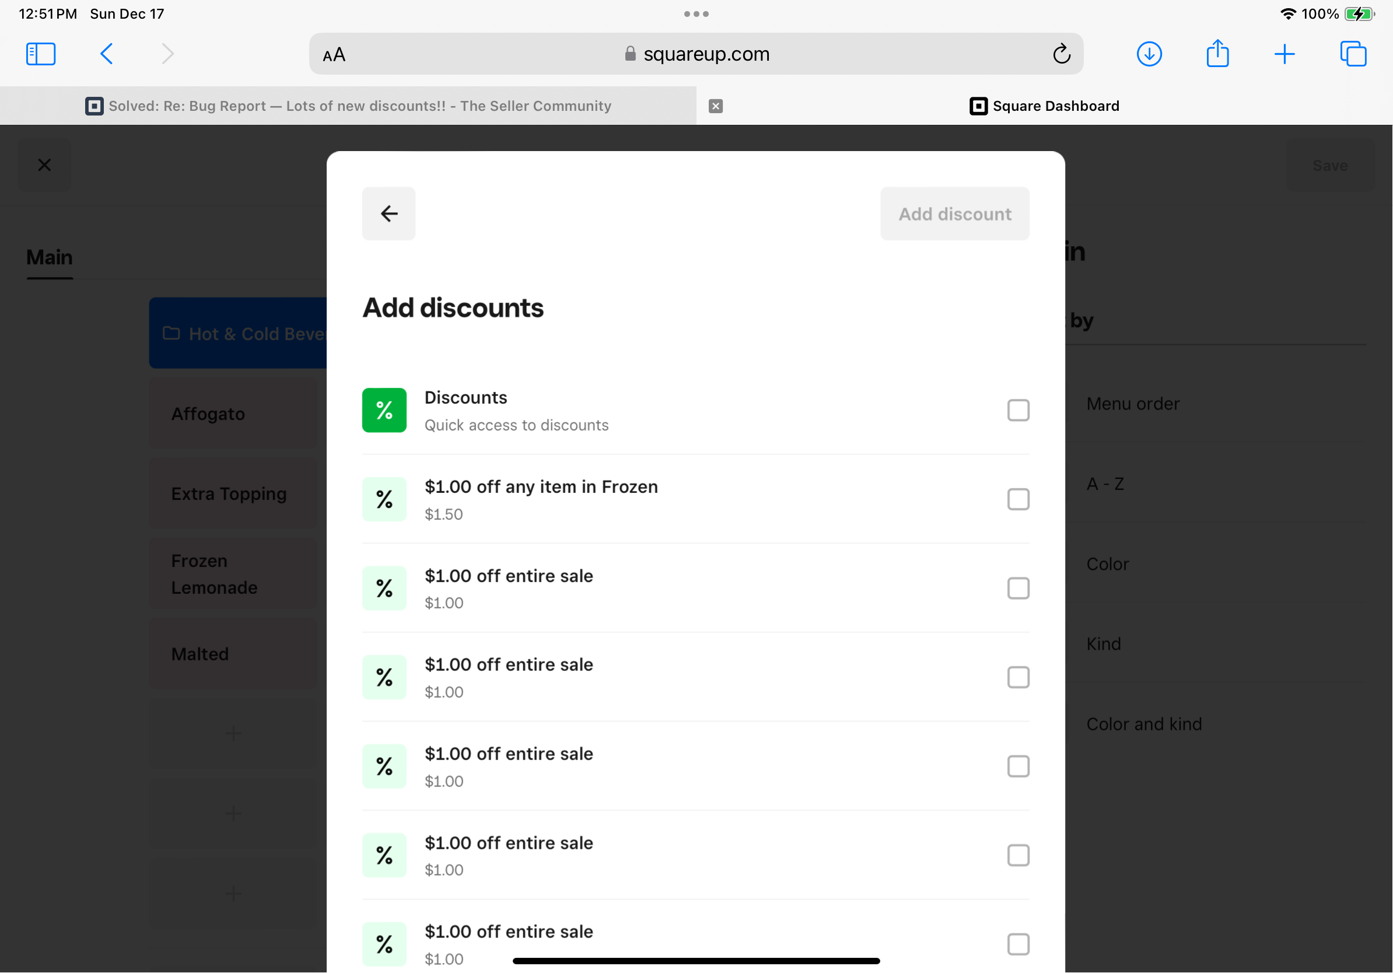Image resolution: width=1393 pixels, height=973 pixels.
Task: Go forward in Safari history
Action: pos(167,54)
